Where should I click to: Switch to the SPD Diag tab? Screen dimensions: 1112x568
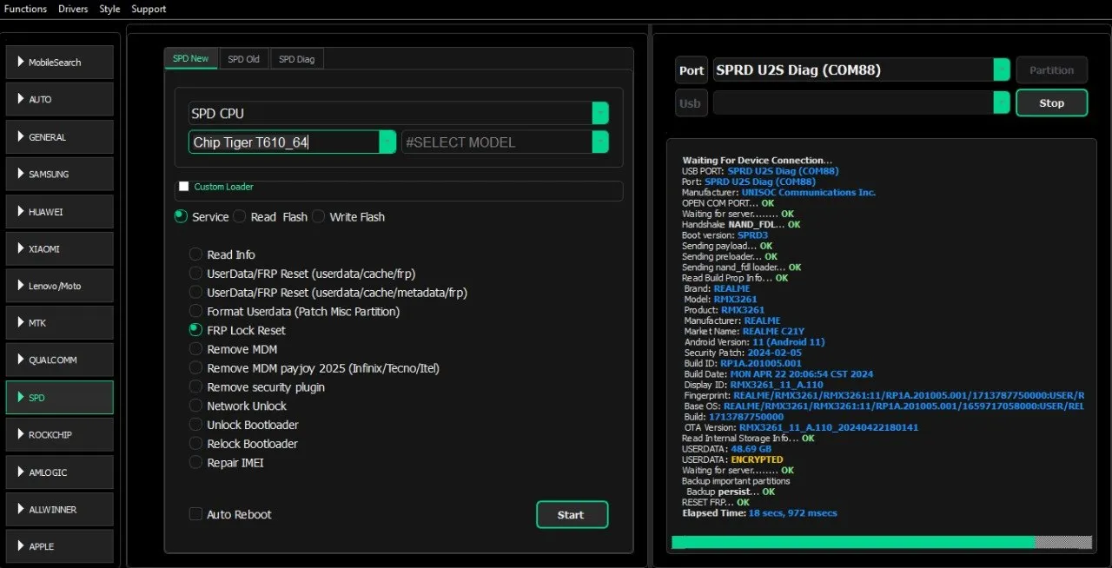pos(297,59)
